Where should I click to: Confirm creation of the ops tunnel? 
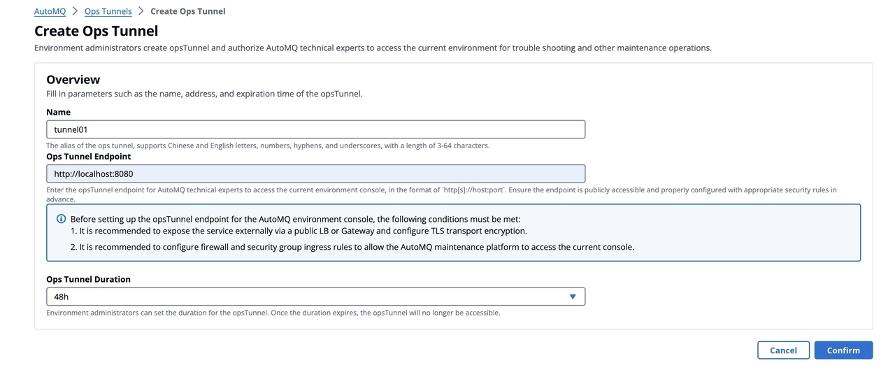point(843,350)
